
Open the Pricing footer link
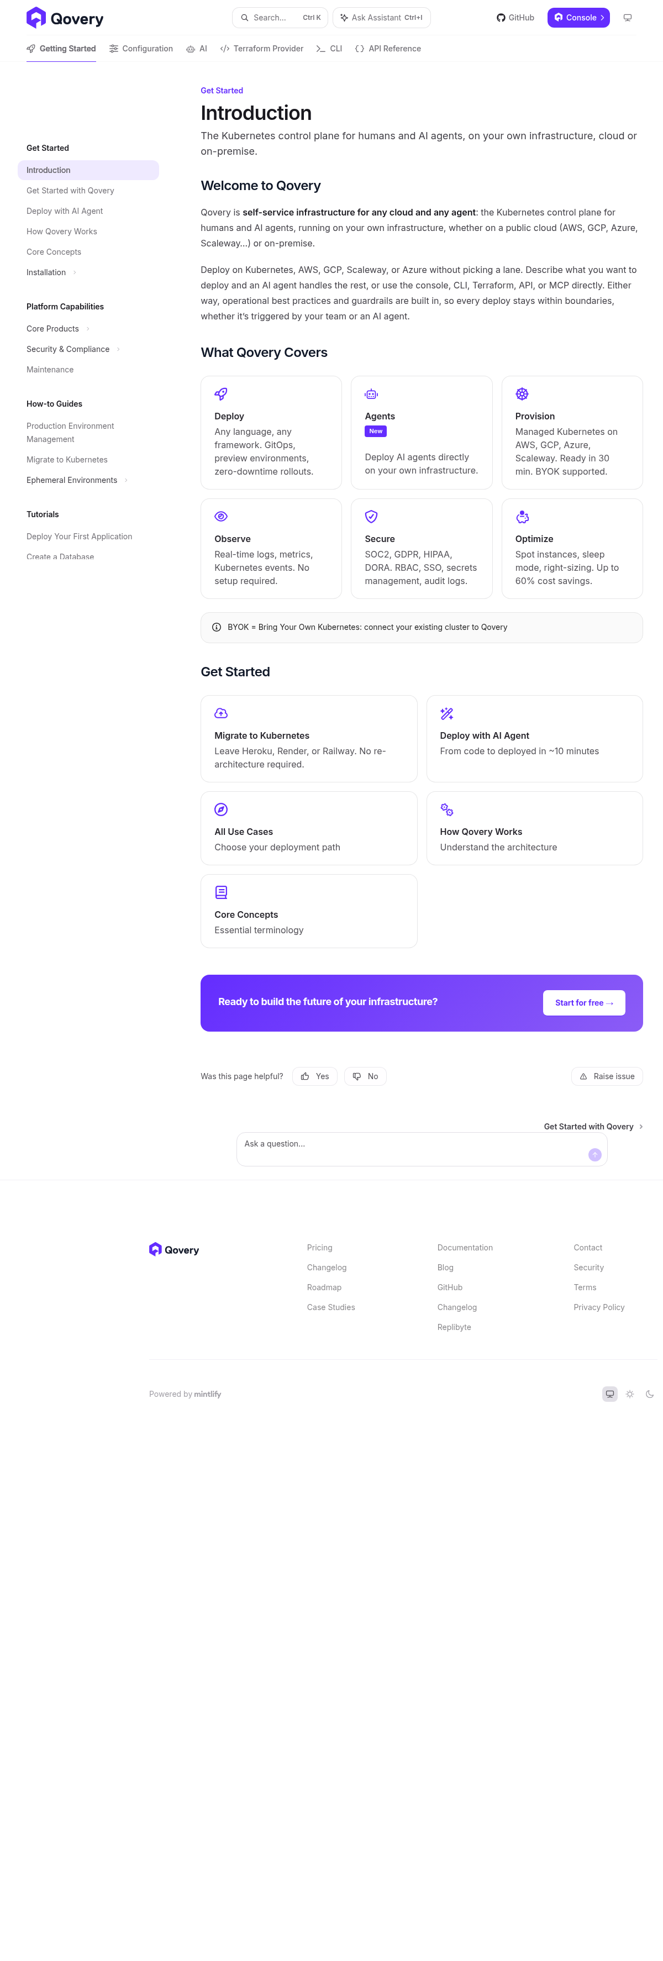coord(320,1248)
